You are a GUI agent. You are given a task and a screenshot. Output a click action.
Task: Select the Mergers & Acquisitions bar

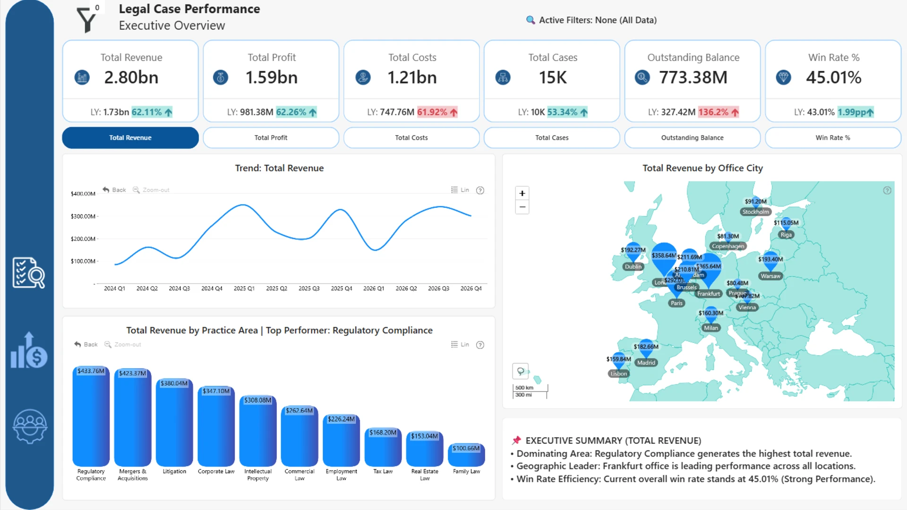coord(133,418)
